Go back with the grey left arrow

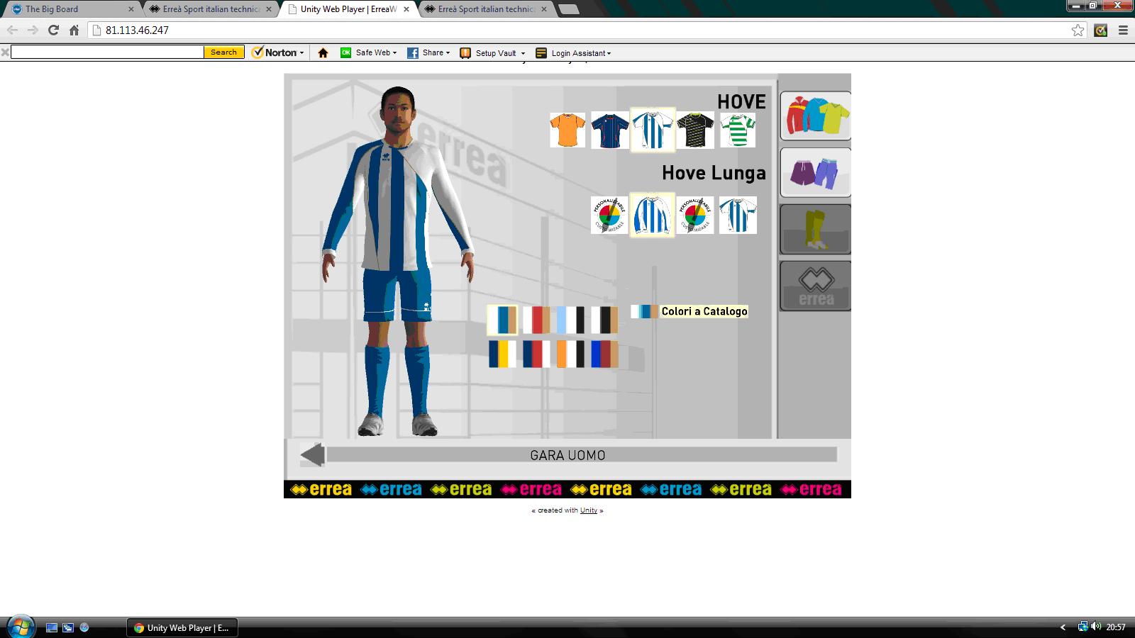[312, 455]
